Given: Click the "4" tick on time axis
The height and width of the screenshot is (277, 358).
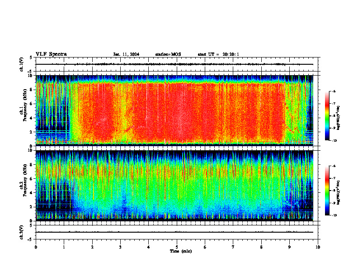Looking at the screenshot, I should [x=149, y=247].
